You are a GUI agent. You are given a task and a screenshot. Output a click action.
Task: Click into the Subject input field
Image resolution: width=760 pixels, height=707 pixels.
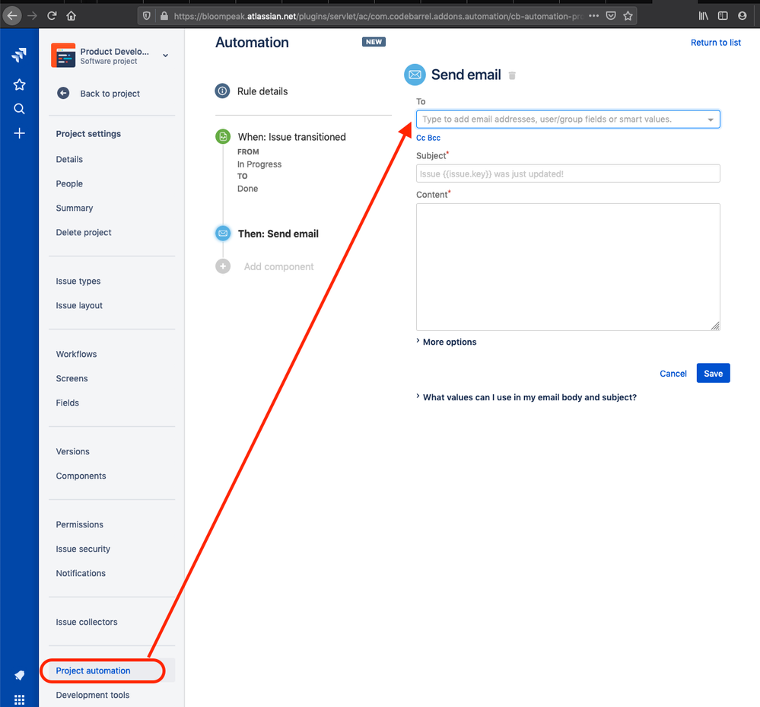point(568,174)
